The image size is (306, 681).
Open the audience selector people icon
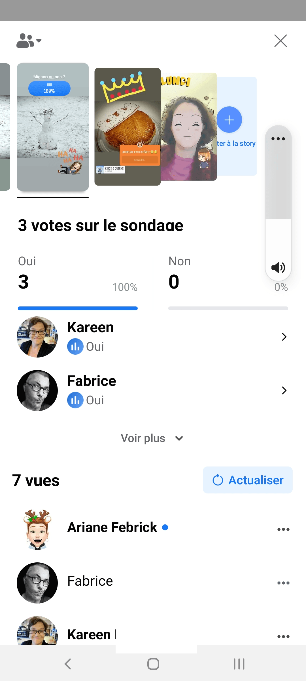[x=29, y=41]
